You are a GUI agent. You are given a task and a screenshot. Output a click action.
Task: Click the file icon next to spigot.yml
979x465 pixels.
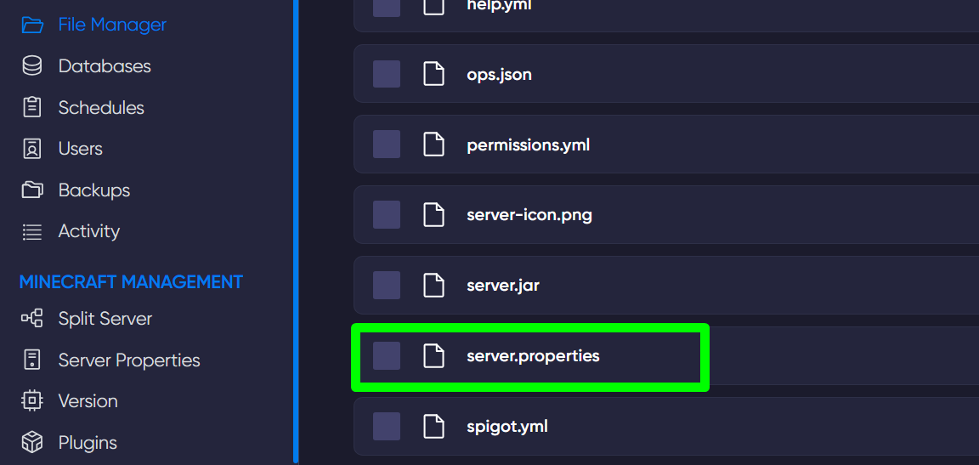(x=434, y=427)
